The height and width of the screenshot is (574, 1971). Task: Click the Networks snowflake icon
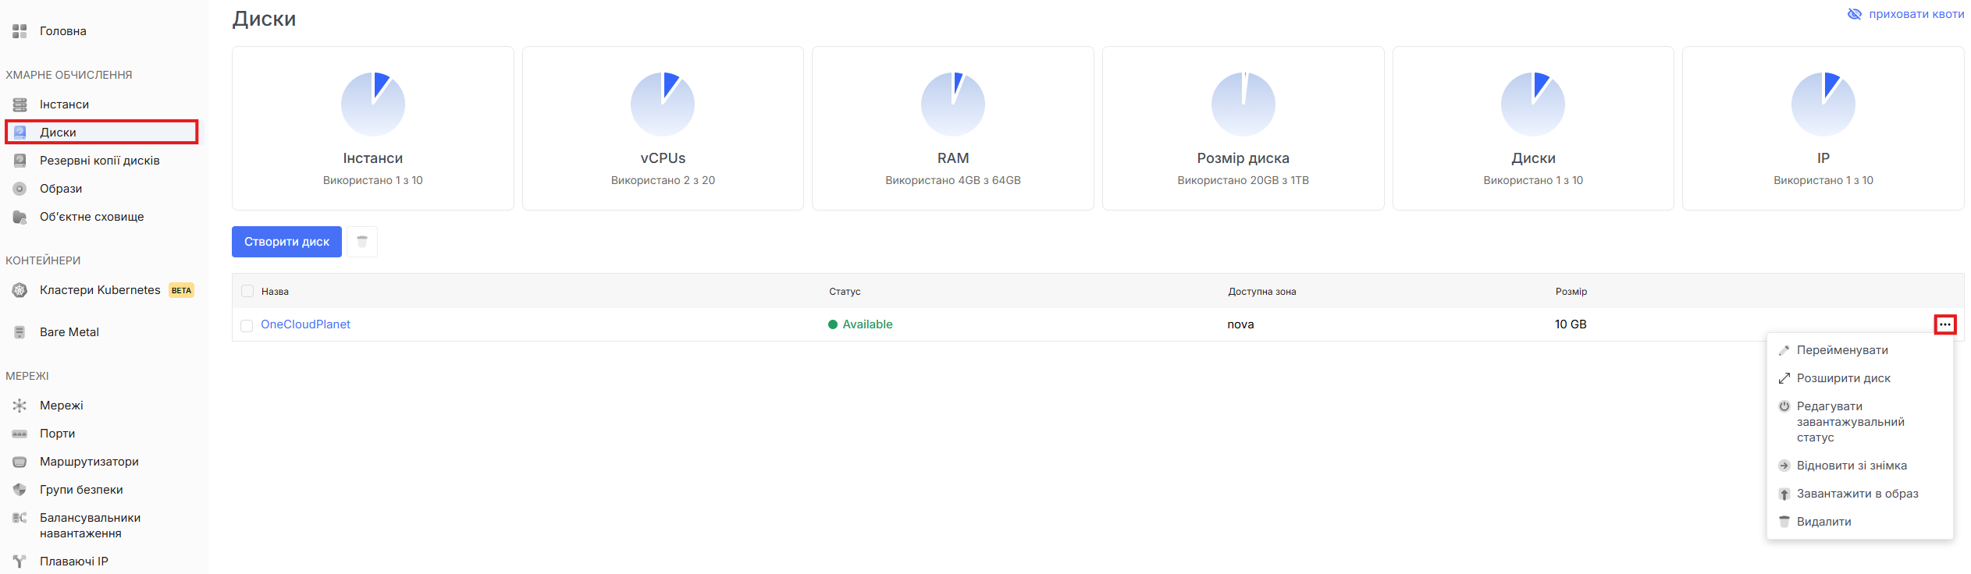click(x=20, y=406)
